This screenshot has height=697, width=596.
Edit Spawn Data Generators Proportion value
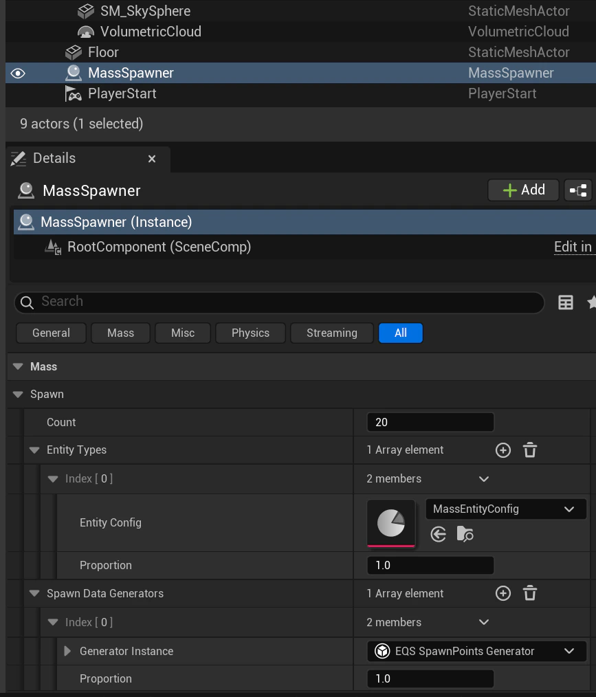point(430,678)
